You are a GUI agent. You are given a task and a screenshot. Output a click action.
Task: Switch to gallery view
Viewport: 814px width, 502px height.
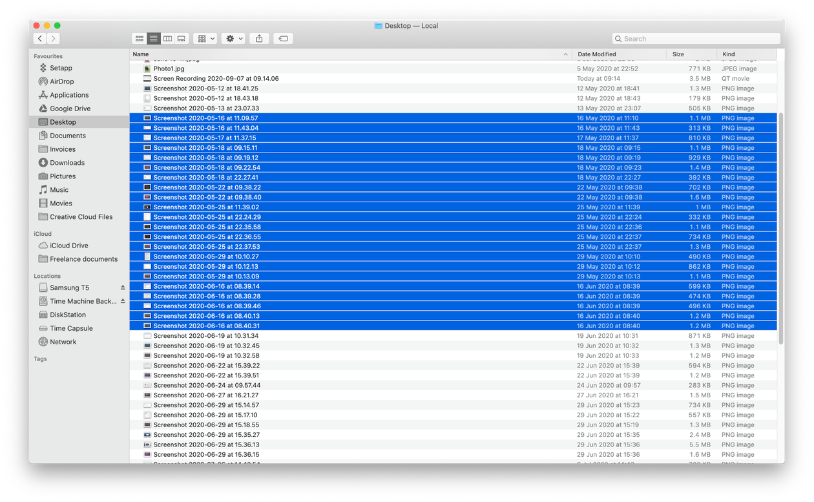click(x=181, y=38)
